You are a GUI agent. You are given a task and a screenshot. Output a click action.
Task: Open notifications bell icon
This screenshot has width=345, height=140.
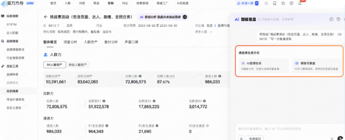300,3
